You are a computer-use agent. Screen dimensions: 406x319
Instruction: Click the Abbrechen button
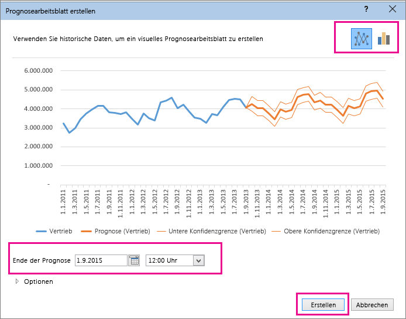click(x=372, y=305)
